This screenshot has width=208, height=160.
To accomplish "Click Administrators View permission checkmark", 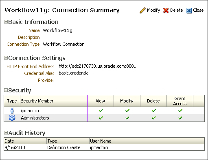I will 101,118.
